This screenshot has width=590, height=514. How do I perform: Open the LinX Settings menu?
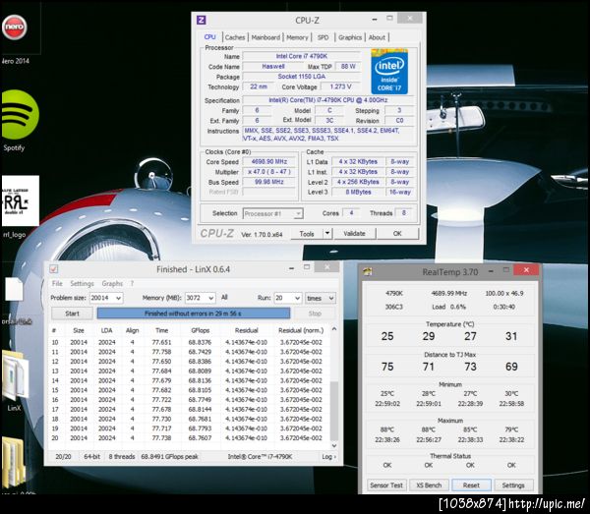[82, 283]
